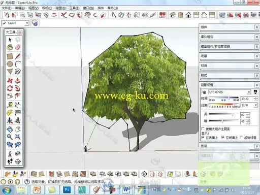Open the 文件(F) menu
The image size is (260, 195).
coord(7,8)
